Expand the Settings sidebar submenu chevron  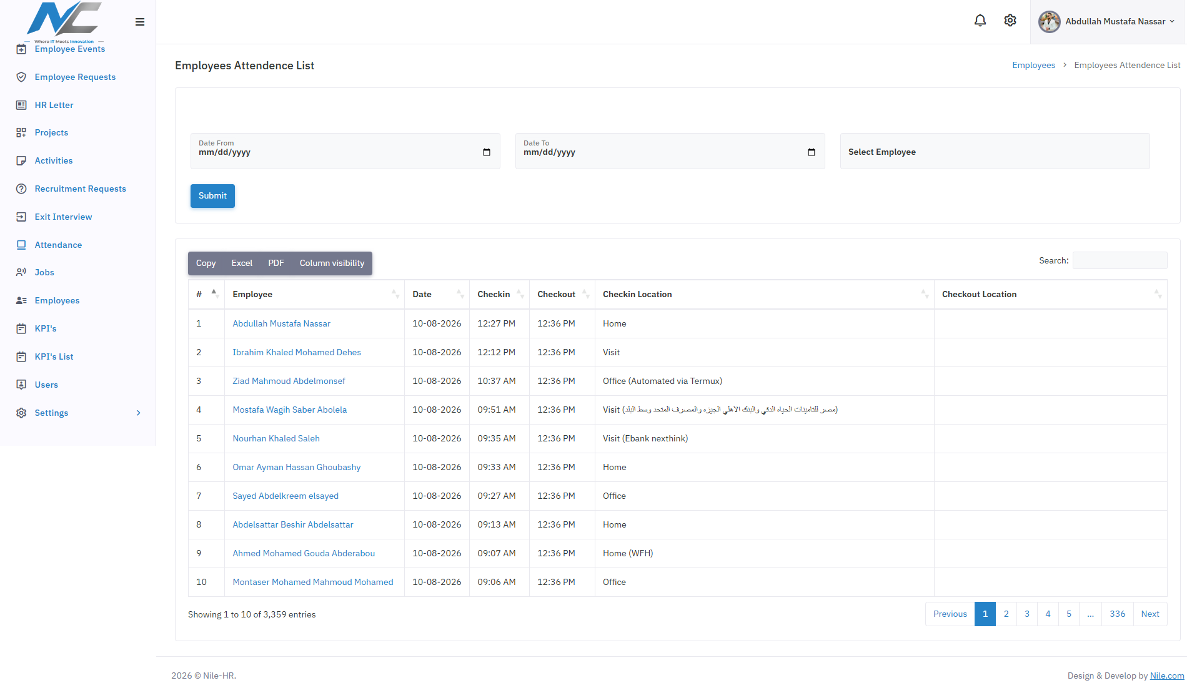pyautogui.click(x=139, y=413)
